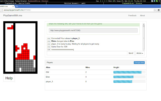Open the PlayGameWith.me home brand link
This screenshot has height=101, width=161.
13,15
